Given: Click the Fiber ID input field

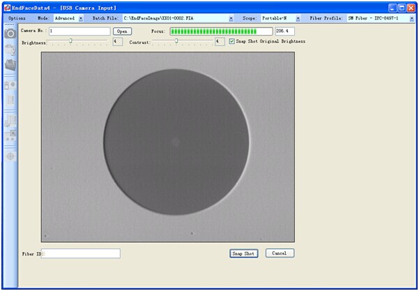Looking at the screenshot, I should (x=81, y=253).
